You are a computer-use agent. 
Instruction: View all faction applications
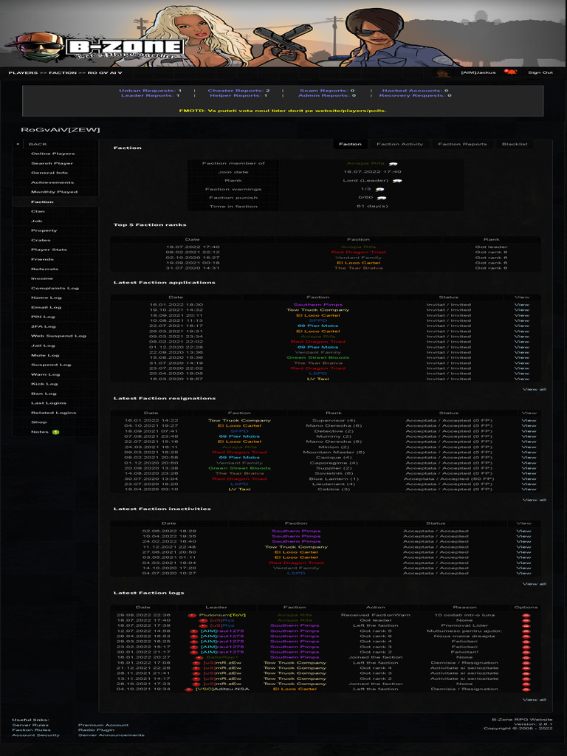pos(535,390)
